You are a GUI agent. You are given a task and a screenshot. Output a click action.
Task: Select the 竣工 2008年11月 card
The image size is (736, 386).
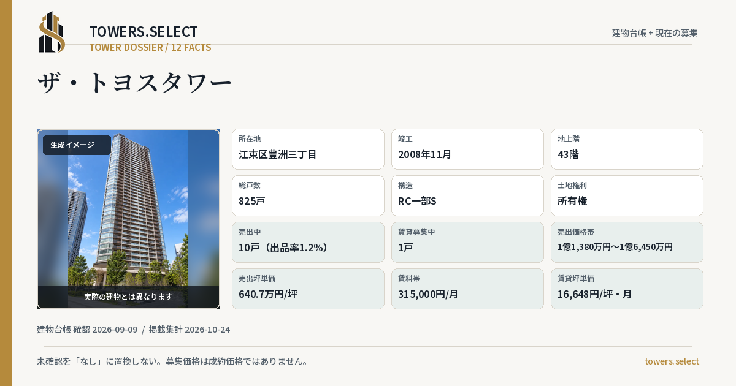[x=467, y=149]
